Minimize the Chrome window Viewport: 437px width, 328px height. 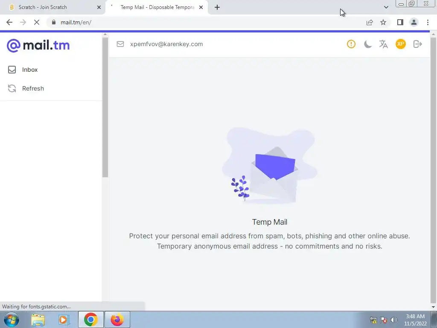click(401, 4)
